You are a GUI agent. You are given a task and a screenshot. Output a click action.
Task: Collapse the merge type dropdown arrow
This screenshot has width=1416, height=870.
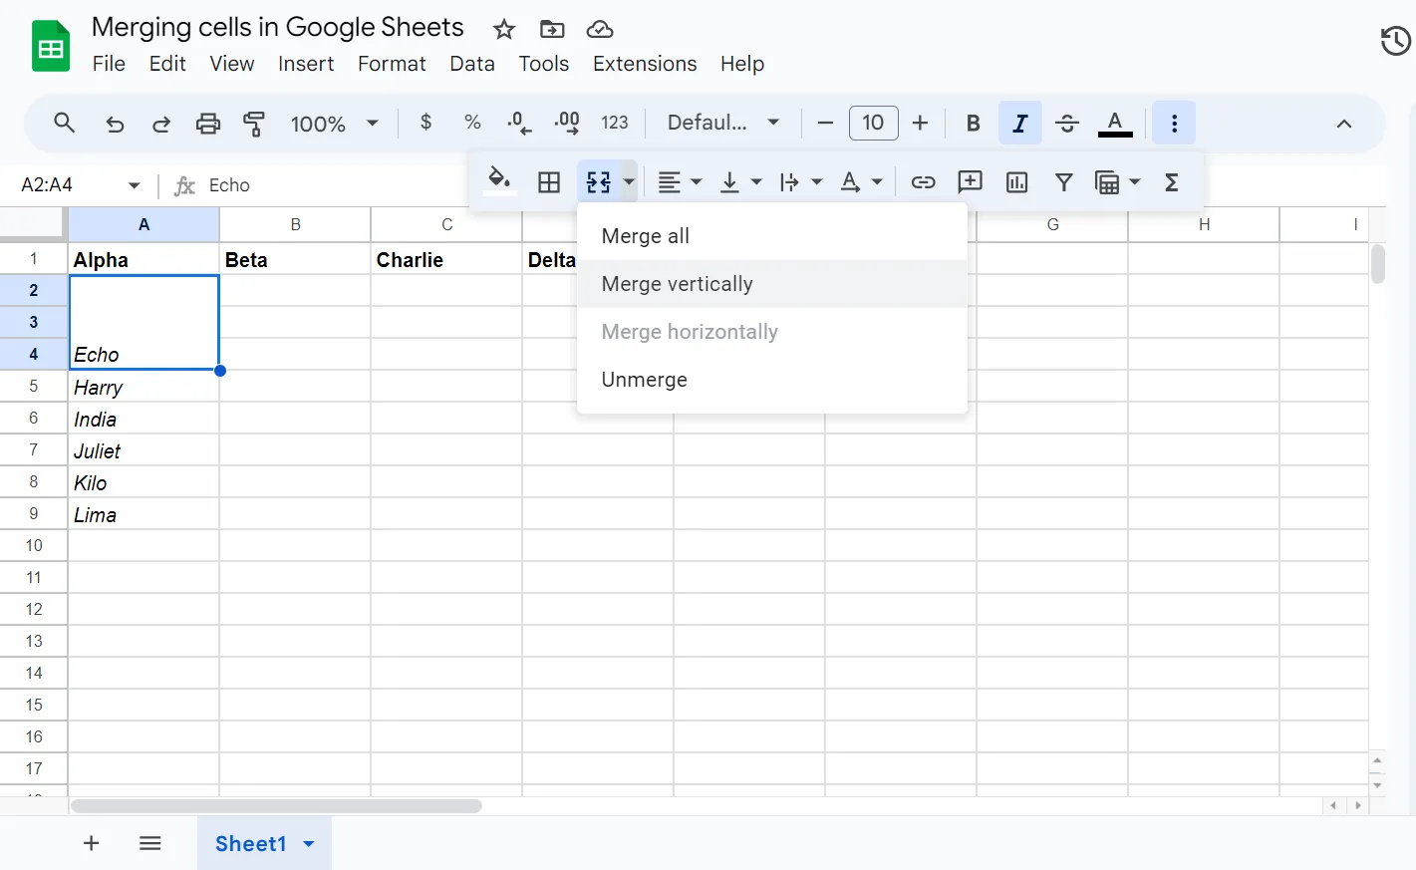click(x=629, y=182)
